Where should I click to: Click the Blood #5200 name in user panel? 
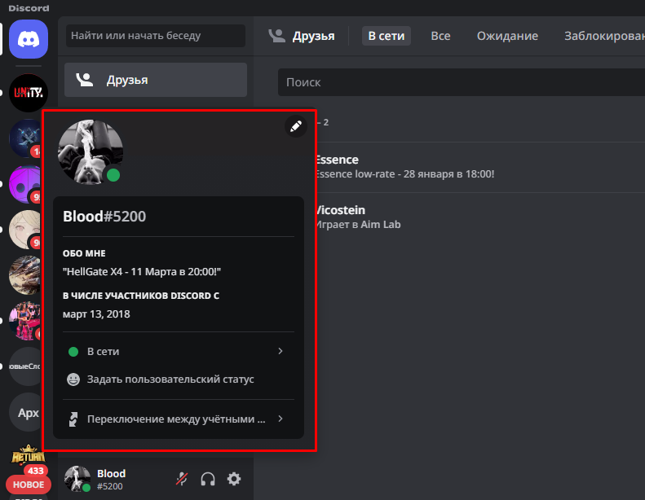[x=111, y=479]
